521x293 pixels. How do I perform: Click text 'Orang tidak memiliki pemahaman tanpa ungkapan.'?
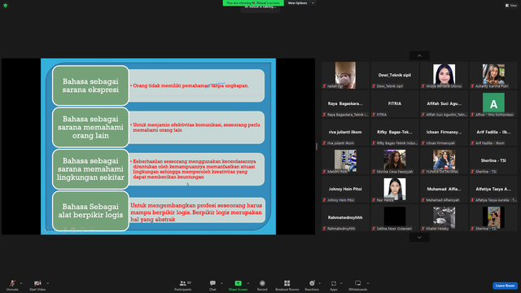(190, 85)
